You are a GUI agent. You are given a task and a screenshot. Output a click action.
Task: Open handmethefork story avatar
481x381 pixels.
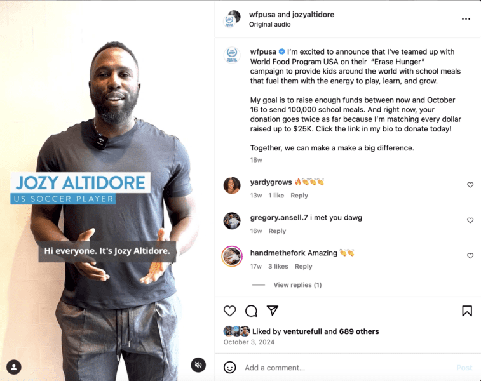pyautogui.click(x=232, y=256)
